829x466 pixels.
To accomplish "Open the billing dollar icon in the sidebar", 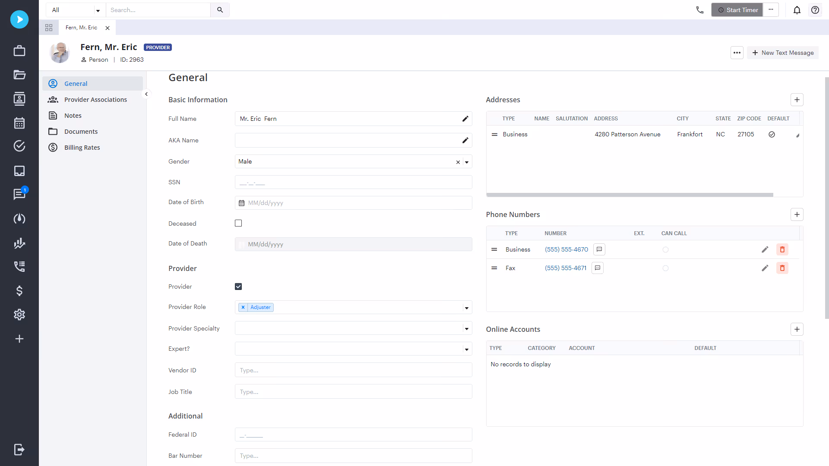I will (x=19, y=291).
